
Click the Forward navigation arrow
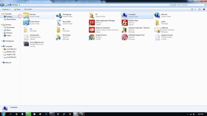coord(5,5)
